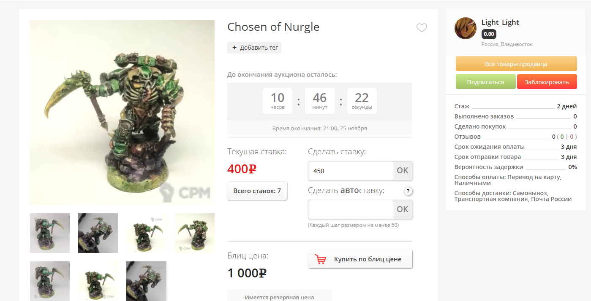Viewport: 591px width, 301px height.
Task: Select the second thumbnail with dark background
Action: click(98, 233)
